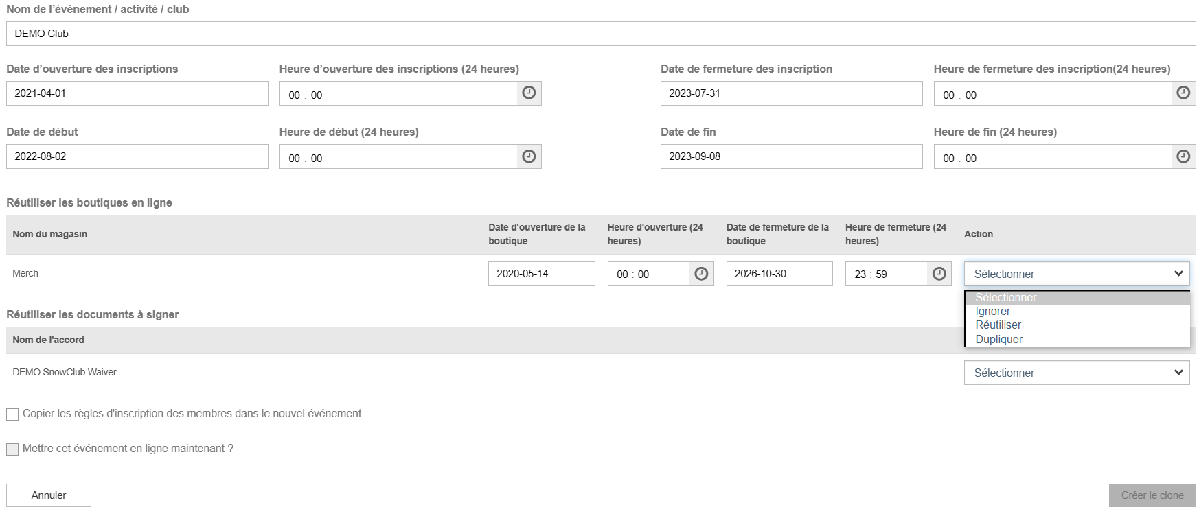
Task: Click Merch store closing date 2026-10-30 field
Action: pos(779,274)
